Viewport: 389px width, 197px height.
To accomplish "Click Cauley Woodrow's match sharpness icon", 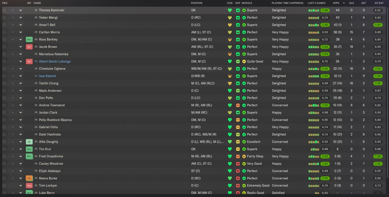I will point(238,164).
